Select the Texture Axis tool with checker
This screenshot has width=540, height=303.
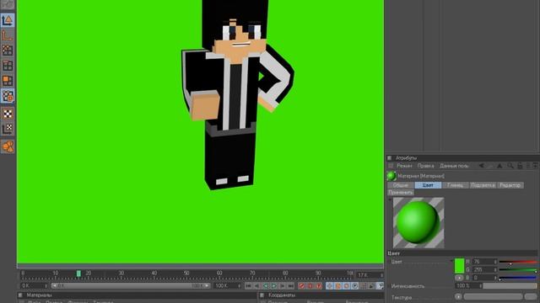(x=8, y=129)
